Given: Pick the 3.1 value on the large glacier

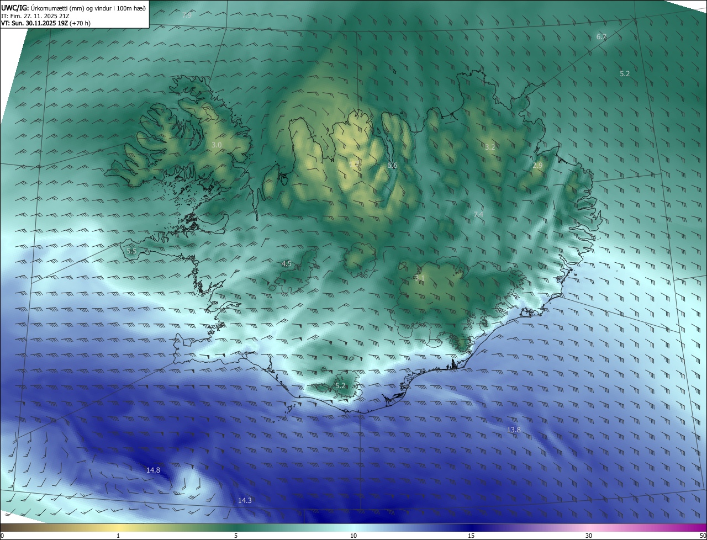Looking at the screenshot, I should [x=419, y=278].
